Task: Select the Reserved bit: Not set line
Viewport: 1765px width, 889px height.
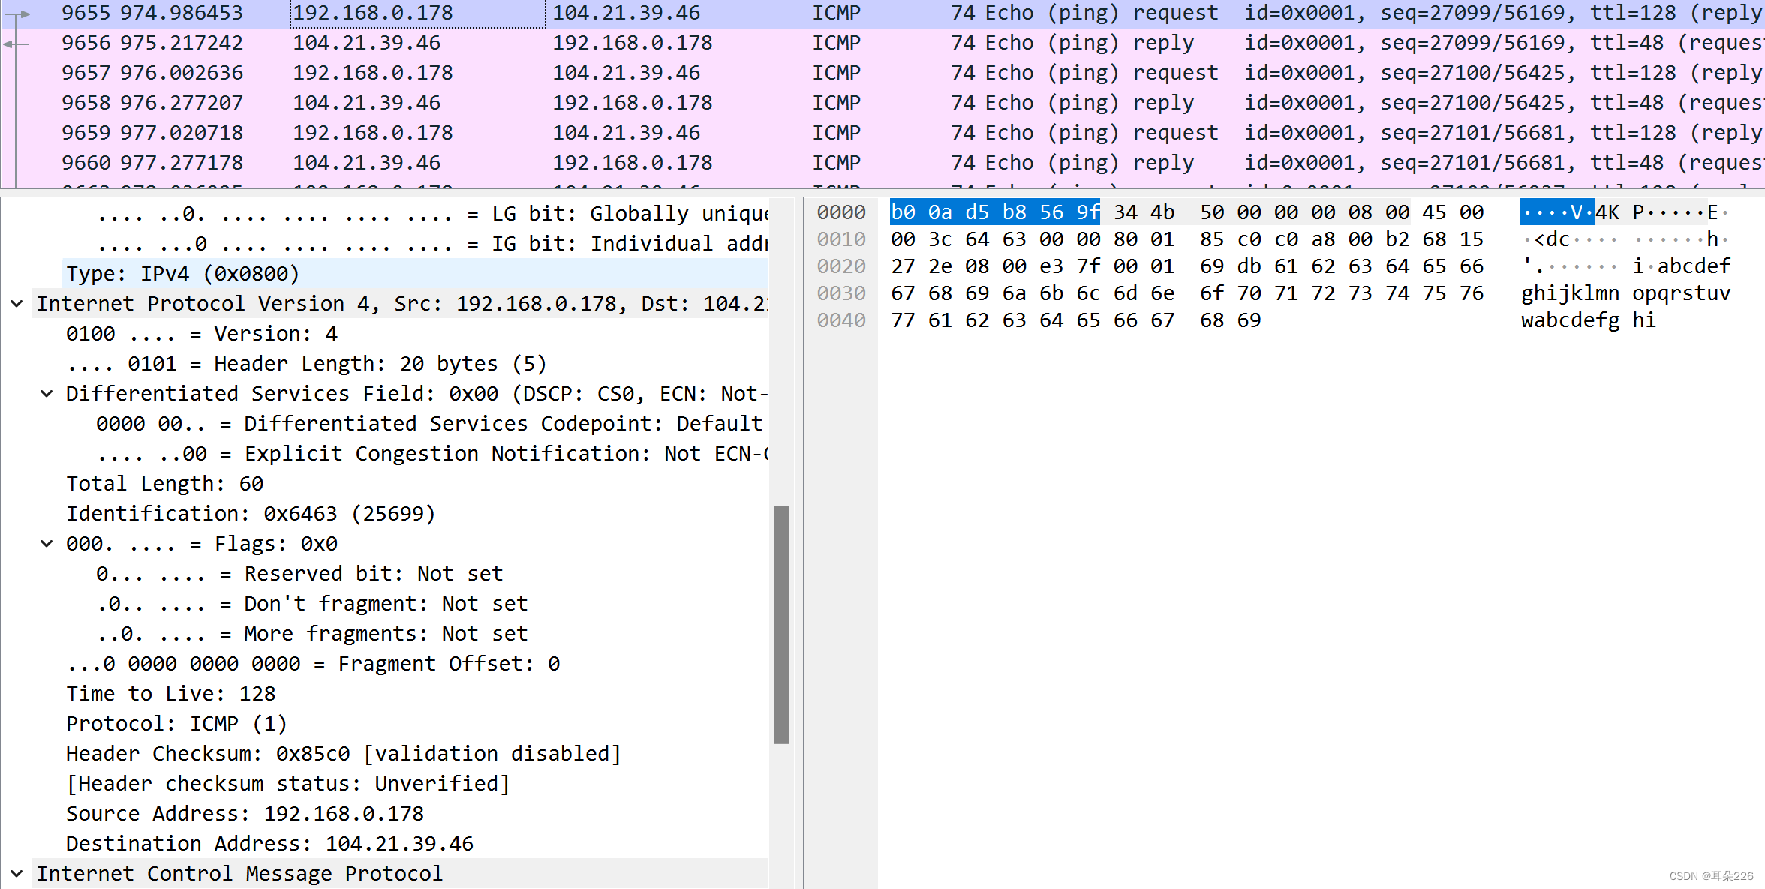Action: 299,574
